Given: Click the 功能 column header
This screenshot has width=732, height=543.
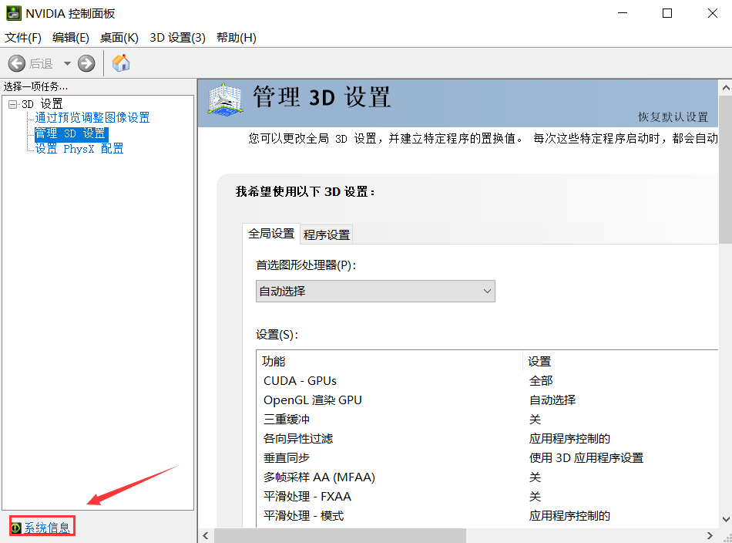Looking at the screenshot, I should pyautogui.click(x=389, y=361).
